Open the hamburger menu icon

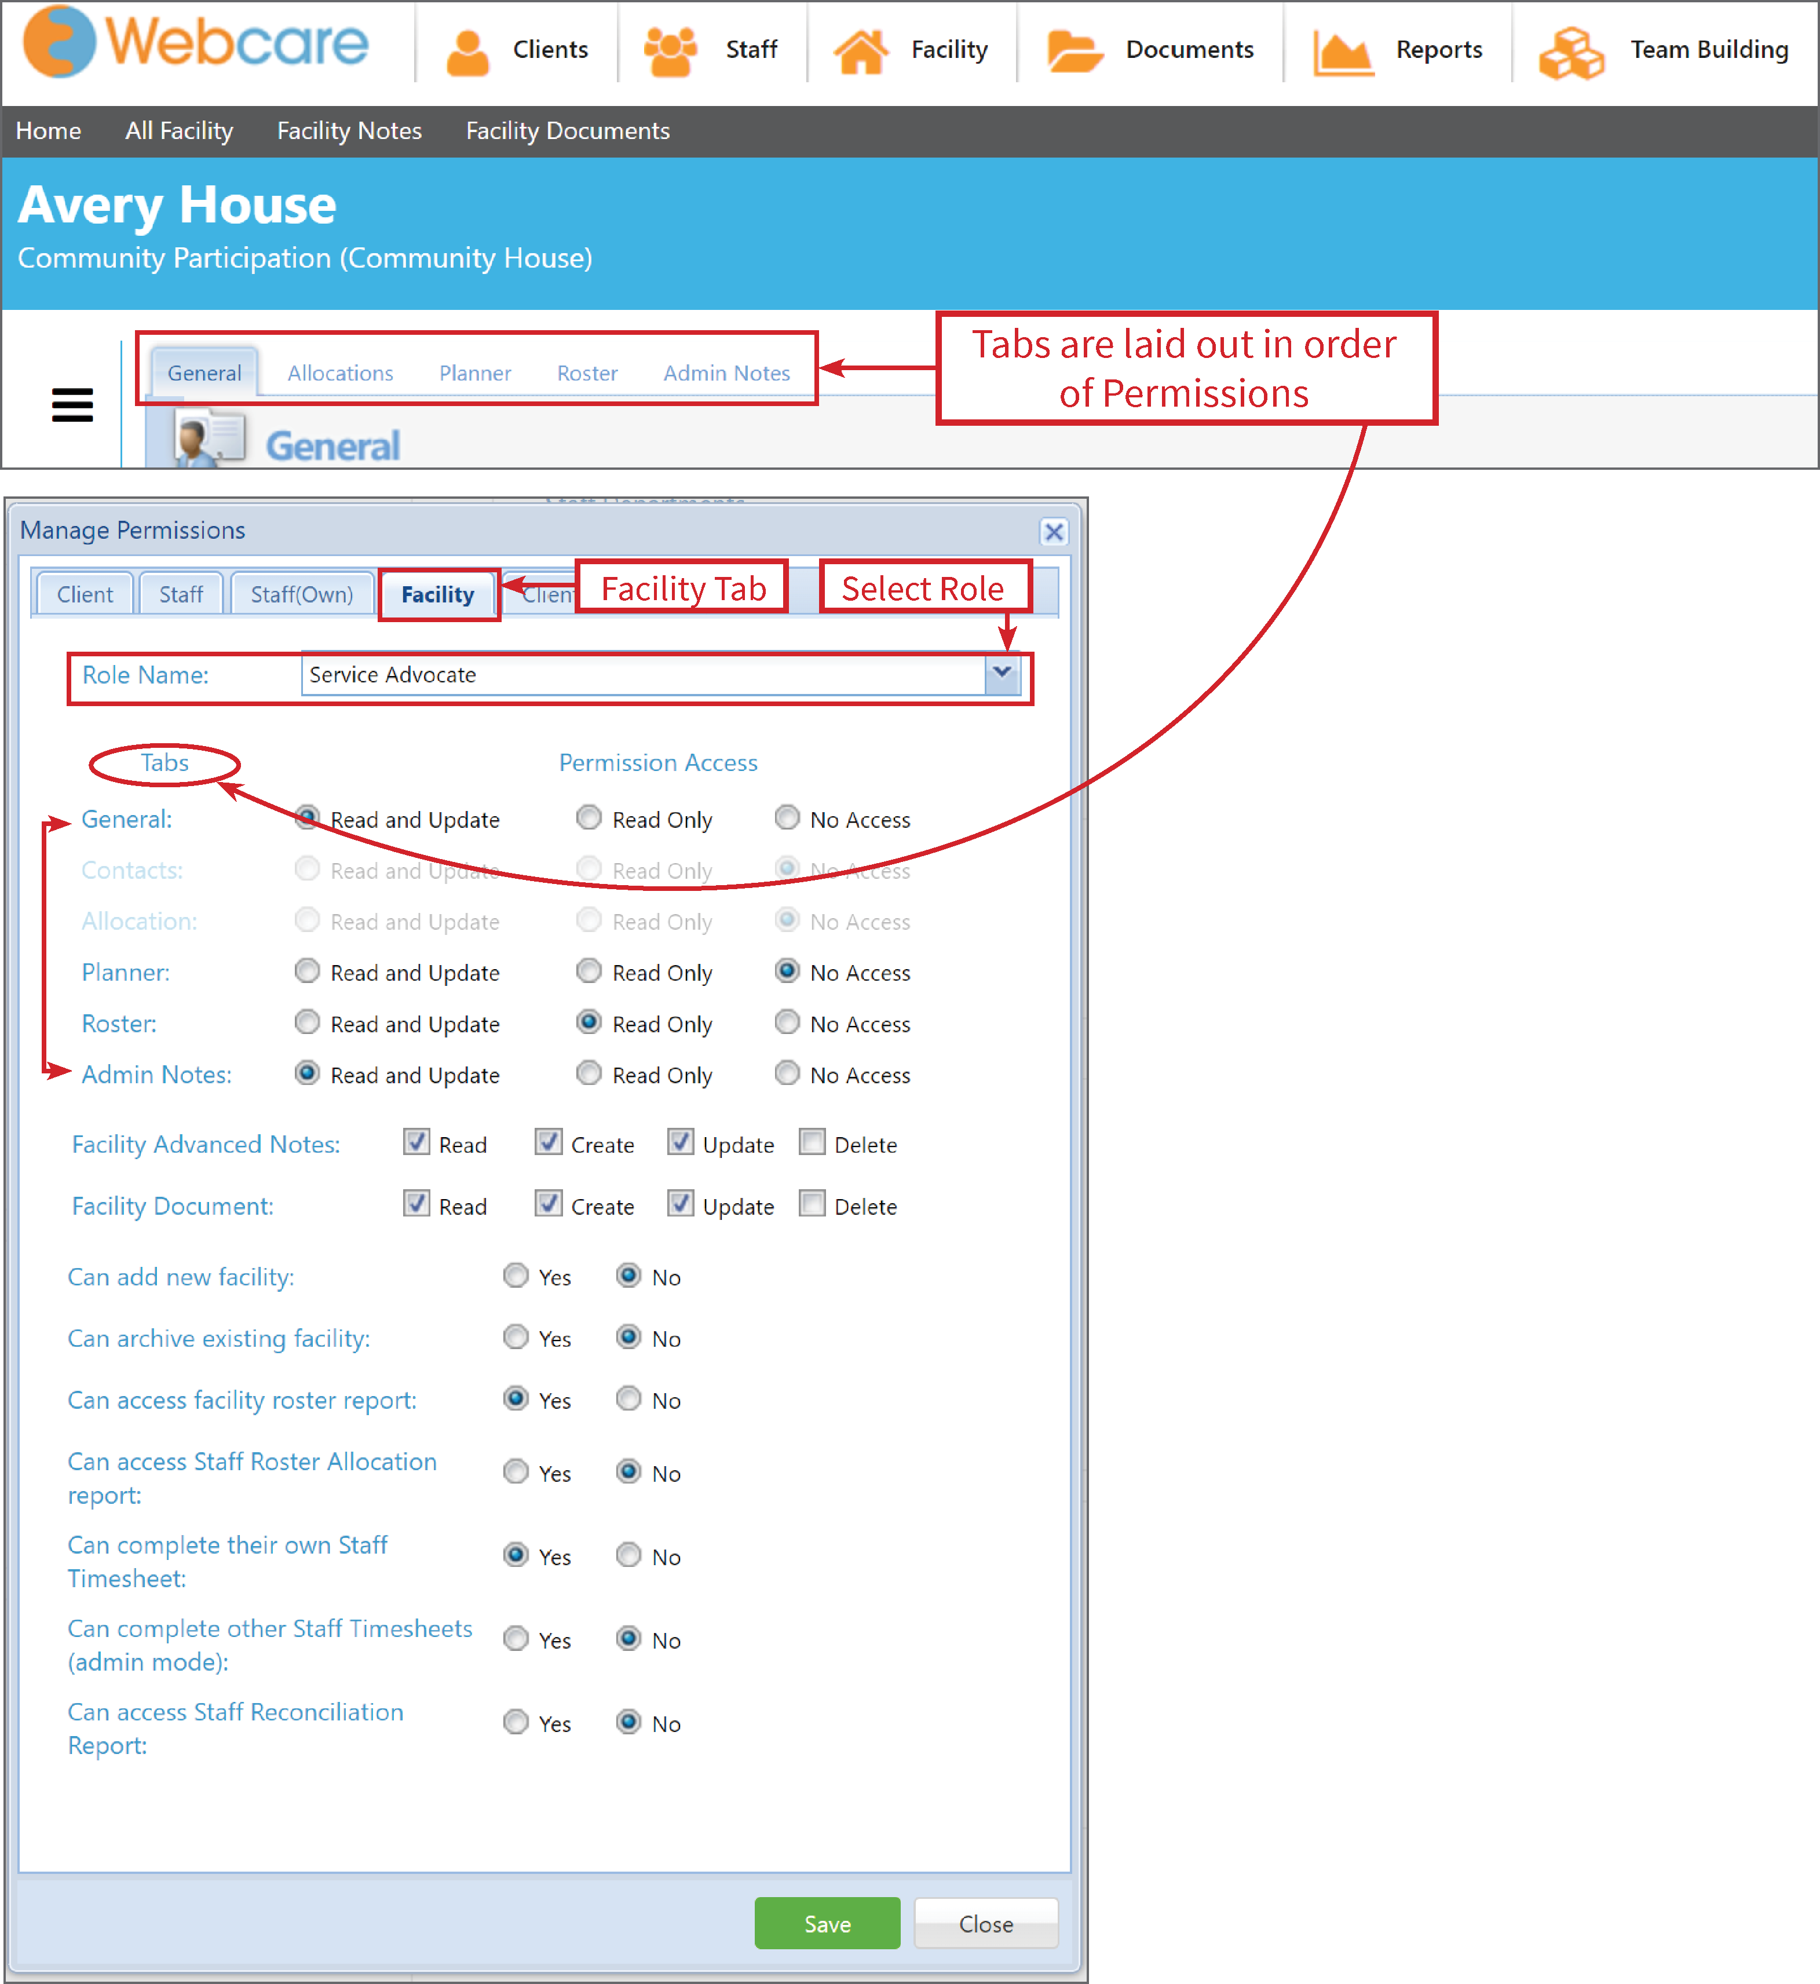[x=72, y=405]
